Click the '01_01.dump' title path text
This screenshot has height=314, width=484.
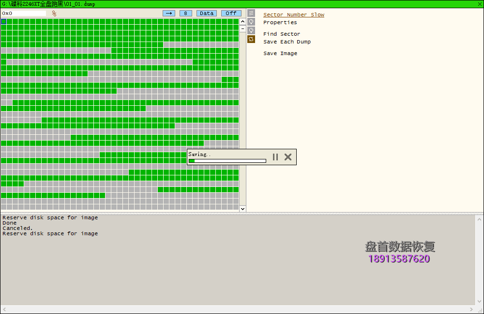click(x=80, y=4)
